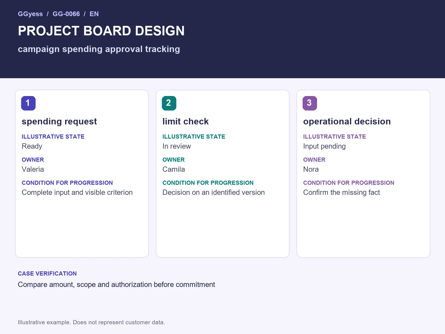Click OWNER label above Nora

[314, 160]
